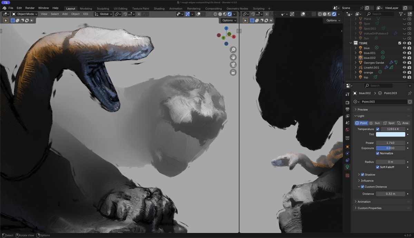The width and height of the screenshot is (414, 238).
Task: Click the new scene icon next to Scene
Action: [x=367, y=8]
